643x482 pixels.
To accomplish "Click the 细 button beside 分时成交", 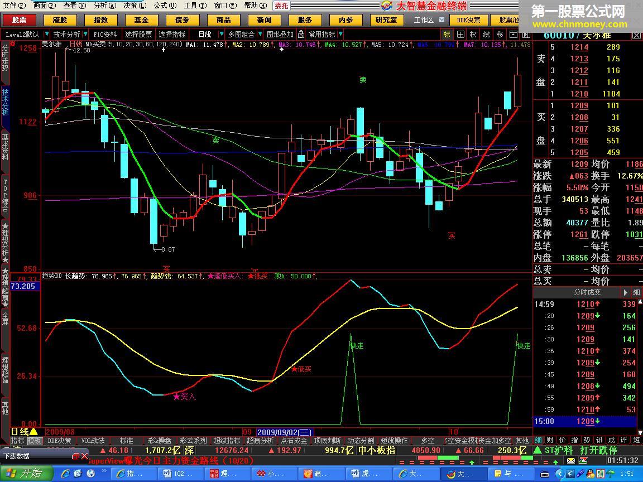I will pos(636,292).
